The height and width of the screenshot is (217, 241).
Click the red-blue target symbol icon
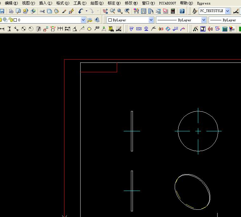click(x=168, y=29)
